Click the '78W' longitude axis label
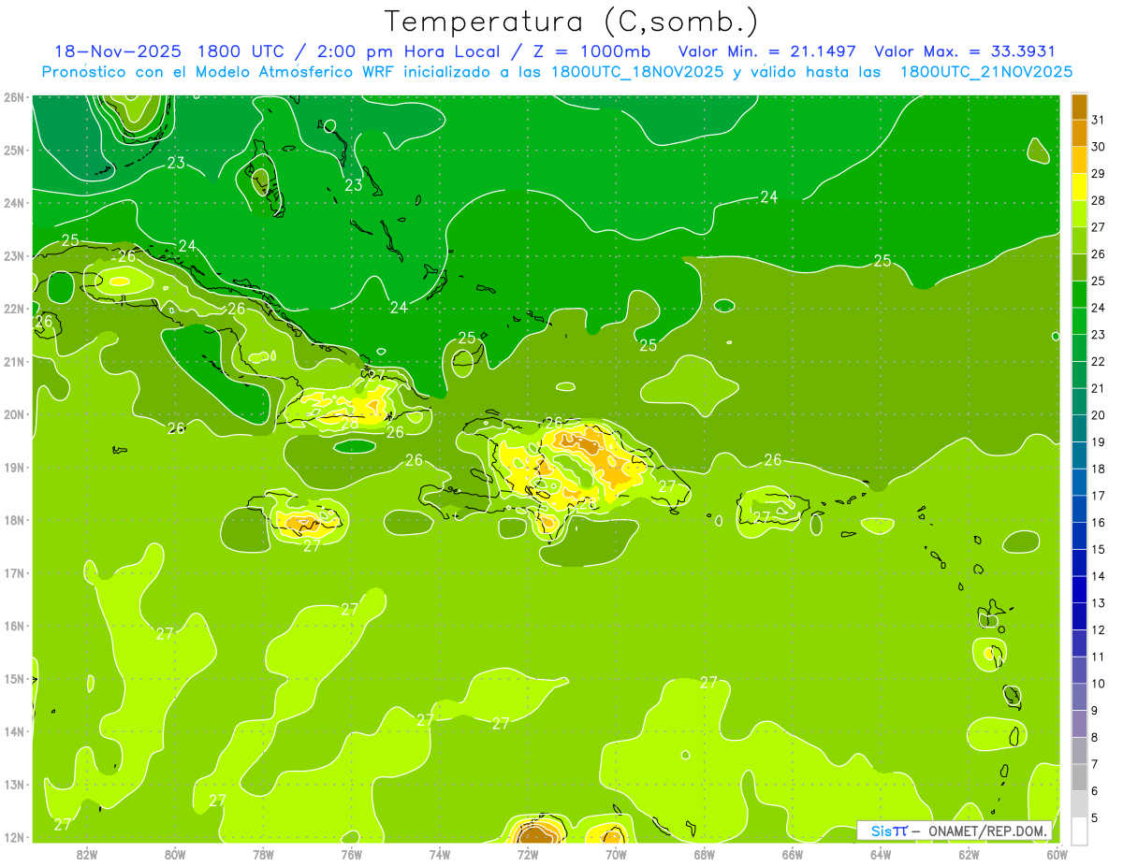Viewport: 1123px width, 867px height. click(263, 854)
